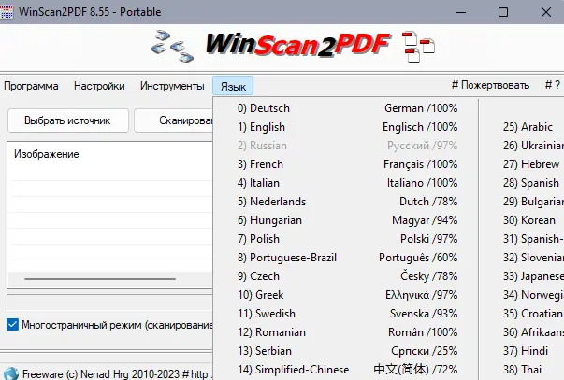This screenshot has height=380, width=564.
Task: Select 5) Nederlands language
Action: [347, 202]
